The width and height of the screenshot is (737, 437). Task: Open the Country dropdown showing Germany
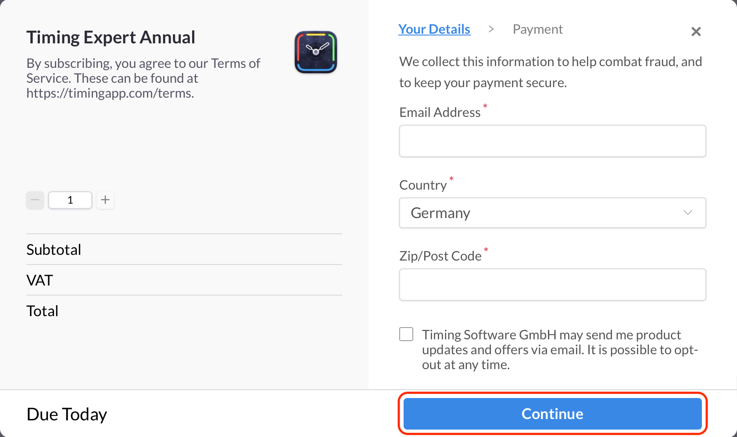click(552, 213)
